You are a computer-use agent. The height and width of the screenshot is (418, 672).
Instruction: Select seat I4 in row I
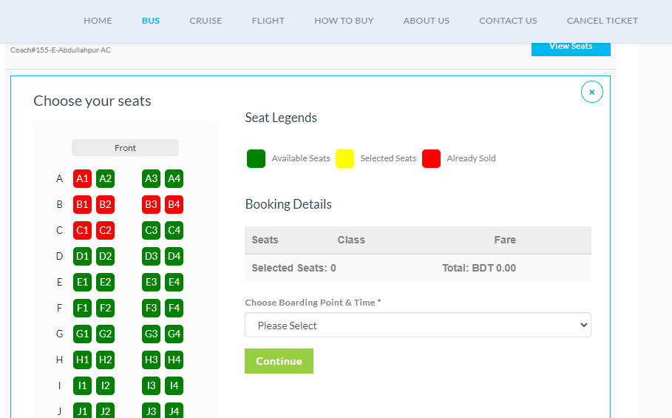tap(174, 385)
